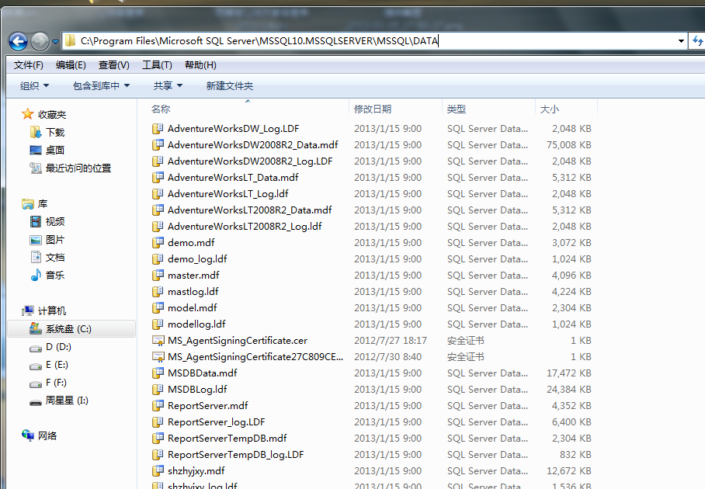Click the Forward navigation arrow
Viewport: 705px width, 489px height.
tap(40, 42)
